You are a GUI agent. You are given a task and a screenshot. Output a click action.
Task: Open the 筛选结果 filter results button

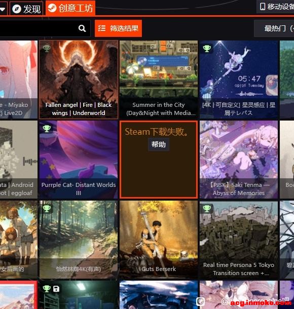(118, 28)
